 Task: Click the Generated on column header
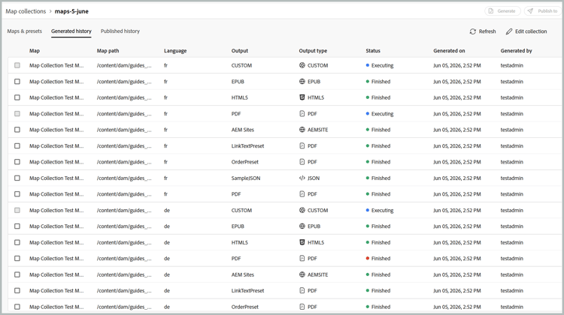point(449,50)
